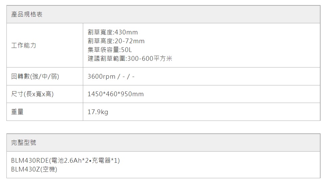This screenshot has width=327, height=184.
Task: Click the 集草袋容量 label text
Action: [x=103, y=50]
